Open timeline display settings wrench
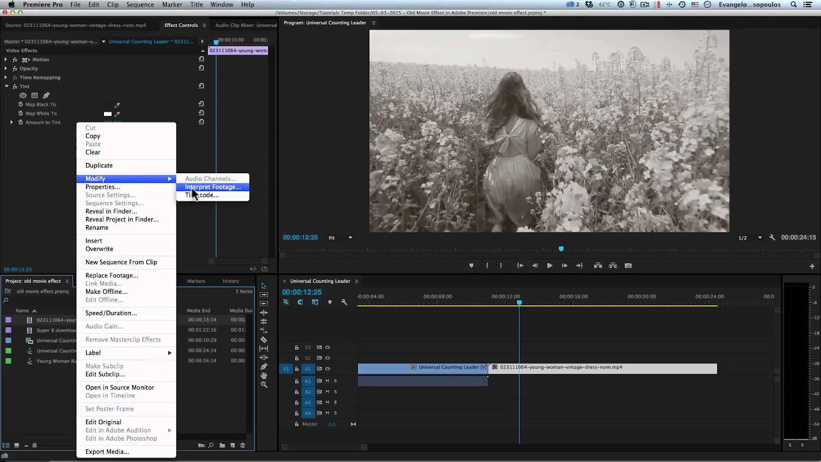 (x=344, y=302)
